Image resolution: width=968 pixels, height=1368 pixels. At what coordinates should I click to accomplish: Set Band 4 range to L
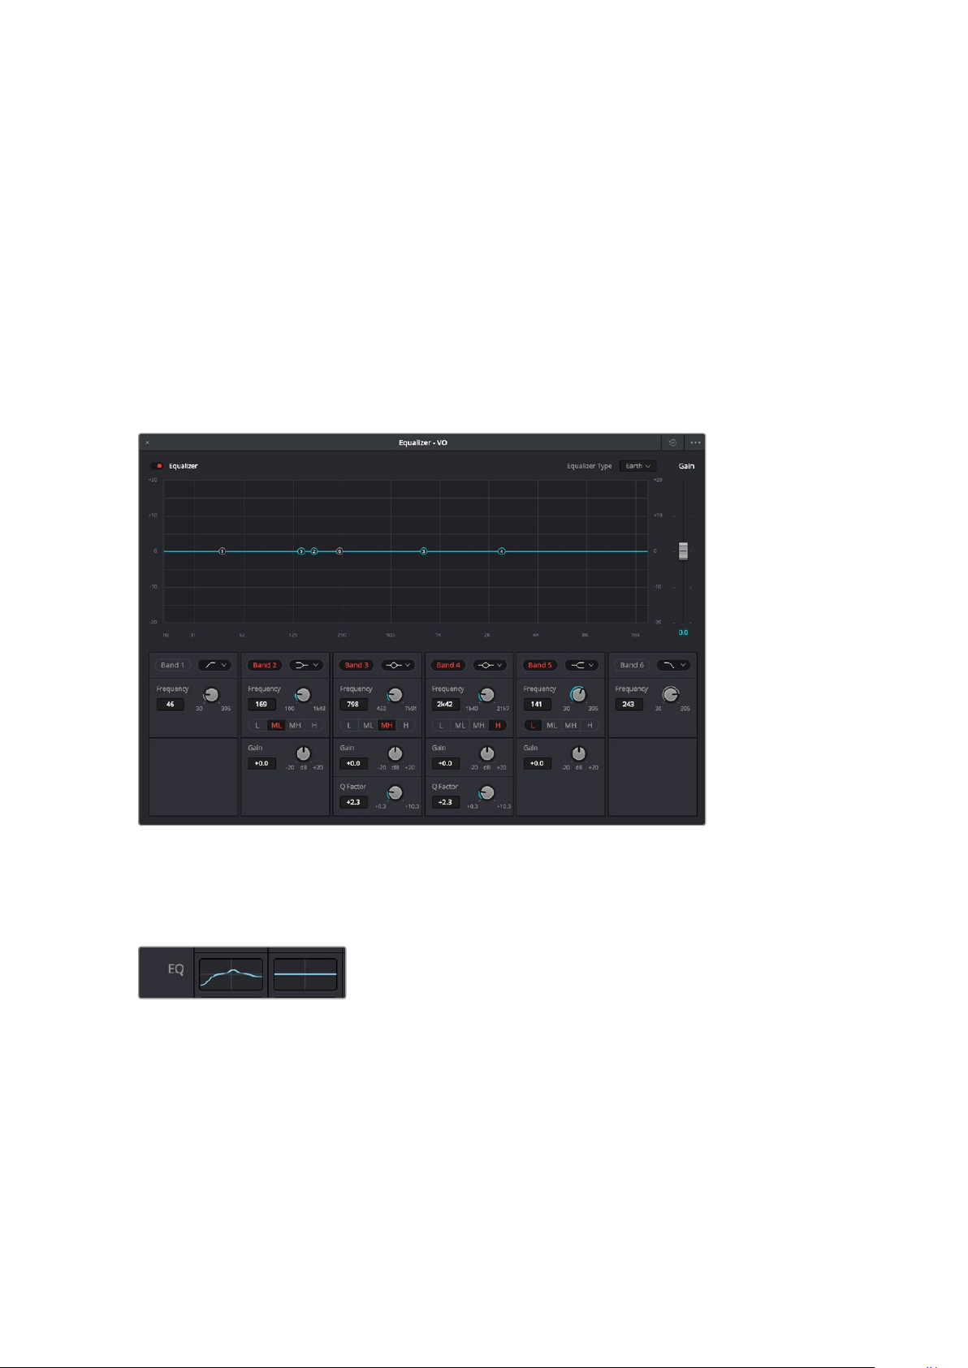[x=441, y=725]
